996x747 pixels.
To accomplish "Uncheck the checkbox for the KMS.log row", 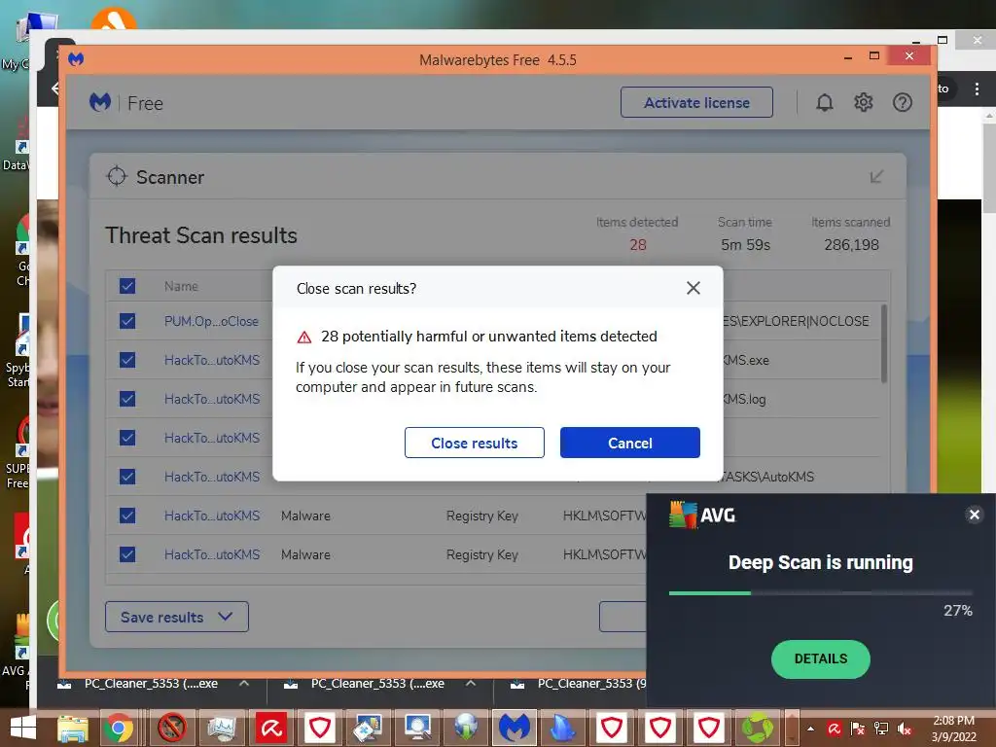I will click(x=127, y=399).
